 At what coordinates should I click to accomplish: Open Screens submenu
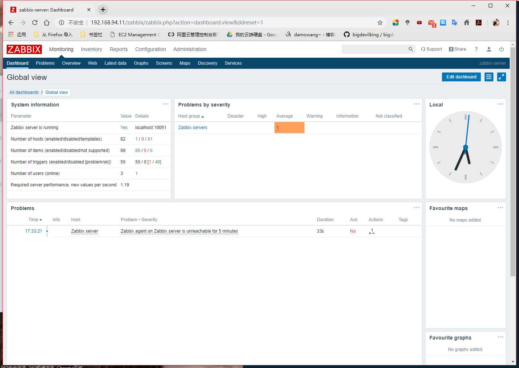164,63
